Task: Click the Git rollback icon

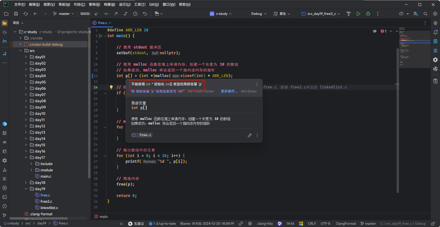Action: (x=145, y=14)
